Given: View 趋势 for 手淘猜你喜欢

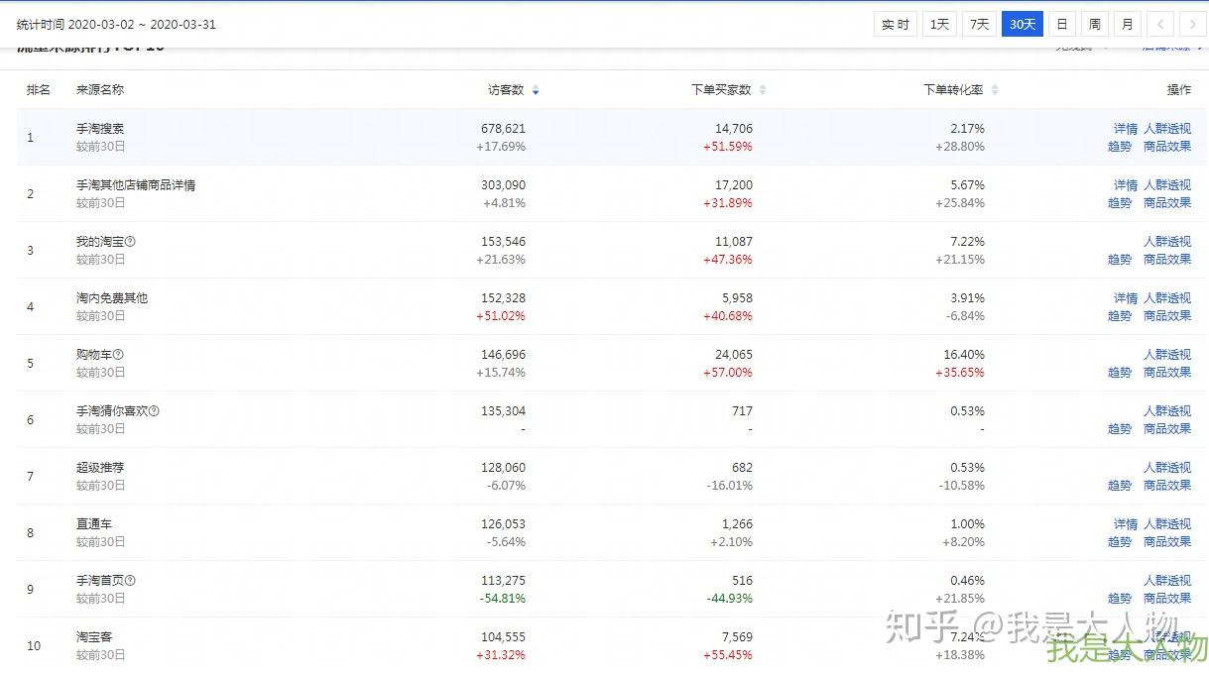Looking at the screenshot, I should [1120, 429].
